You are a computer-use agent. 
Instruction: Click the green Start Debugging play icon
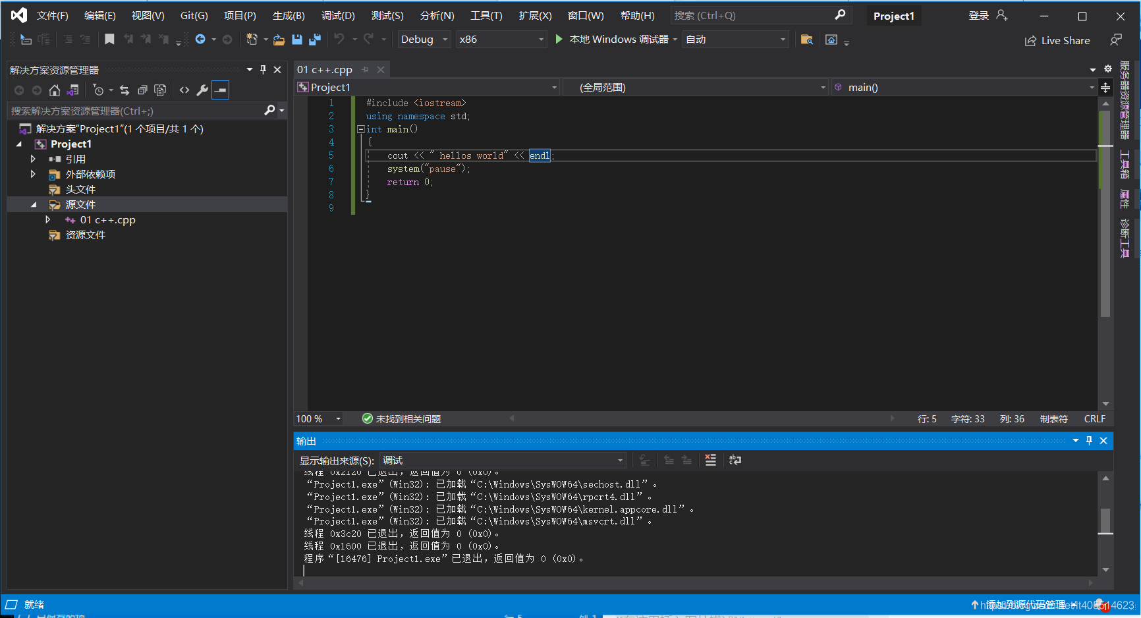tap(559, 40)
